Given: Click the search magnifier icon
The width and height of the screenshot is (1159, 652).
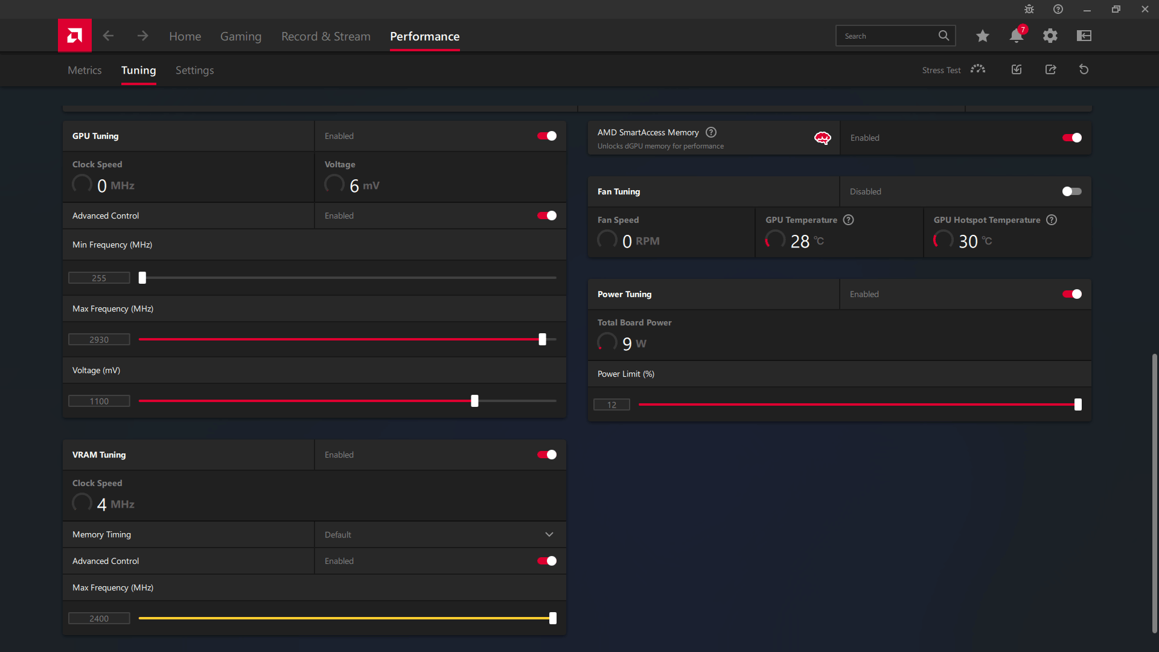Looking at the screenshot, I should tap(943, 36).
